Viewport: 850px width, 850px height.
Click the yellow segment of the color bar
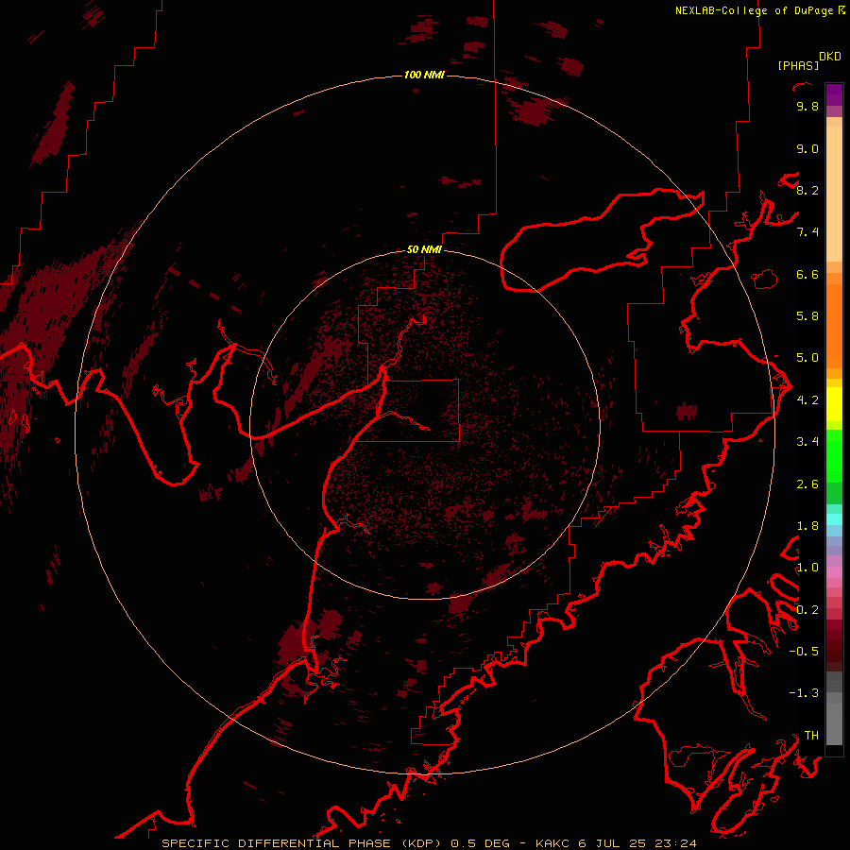834,404
